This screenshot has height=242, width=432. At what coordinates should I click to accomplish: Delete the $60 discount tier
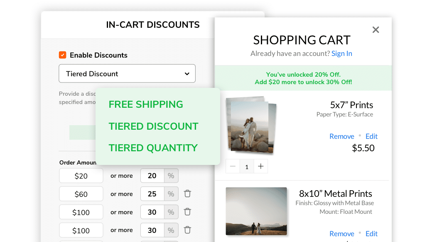tap(187, 194)
